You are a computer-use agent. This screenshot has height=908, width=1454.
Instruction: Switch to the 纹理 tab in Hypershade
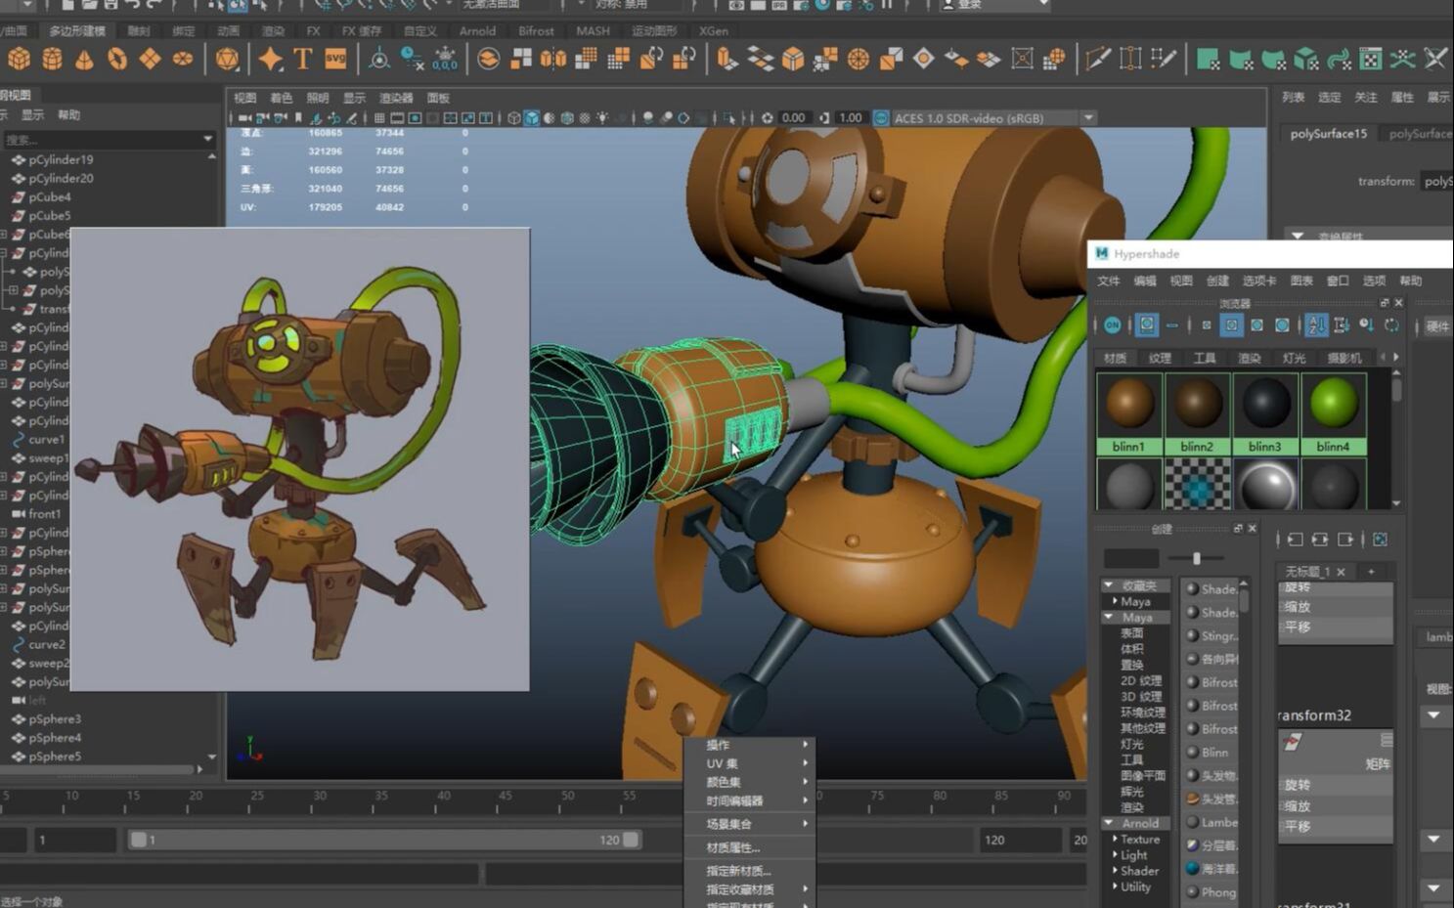1160,358
